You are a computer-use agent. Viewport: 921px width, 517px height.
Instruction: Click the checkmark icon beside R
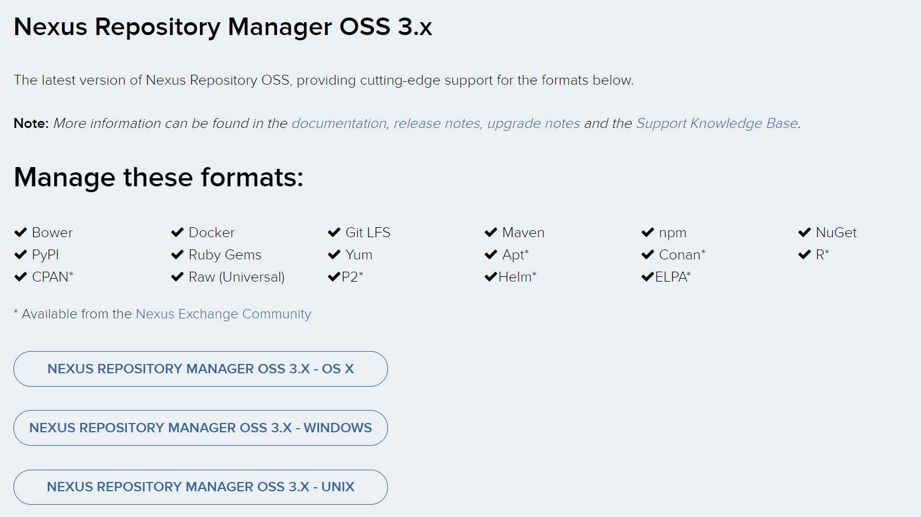[x=805, y=254]
